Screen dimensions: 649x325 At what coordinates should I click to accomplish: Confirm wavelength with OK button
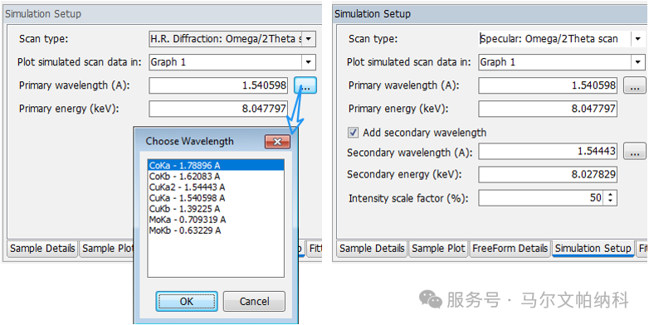tap(187, 302)
